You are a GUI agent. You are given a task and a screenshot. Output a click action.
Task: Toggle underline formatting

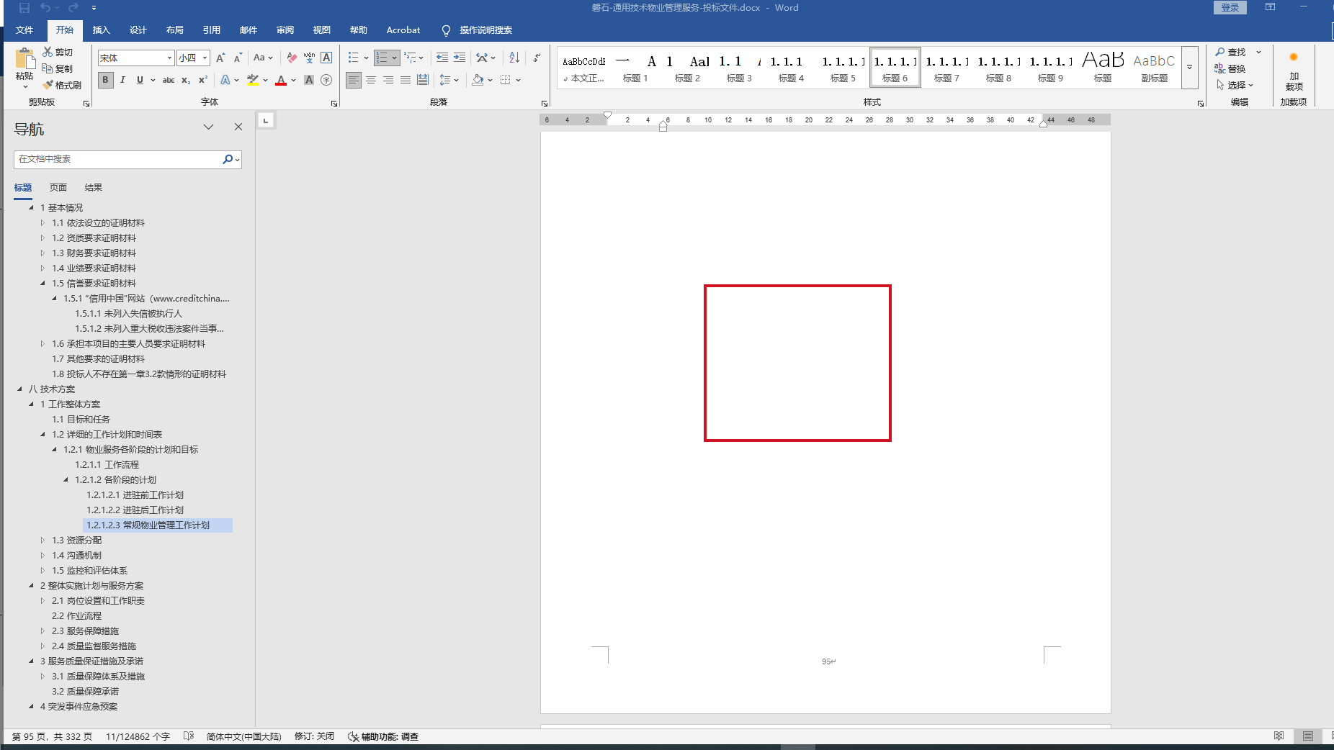tap(140, 80)
